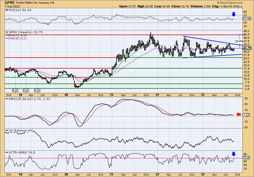The width and height of the screenshot is (254, 177).
Task: Click year 21 on the bottom time axis
Action: [111, 174]
